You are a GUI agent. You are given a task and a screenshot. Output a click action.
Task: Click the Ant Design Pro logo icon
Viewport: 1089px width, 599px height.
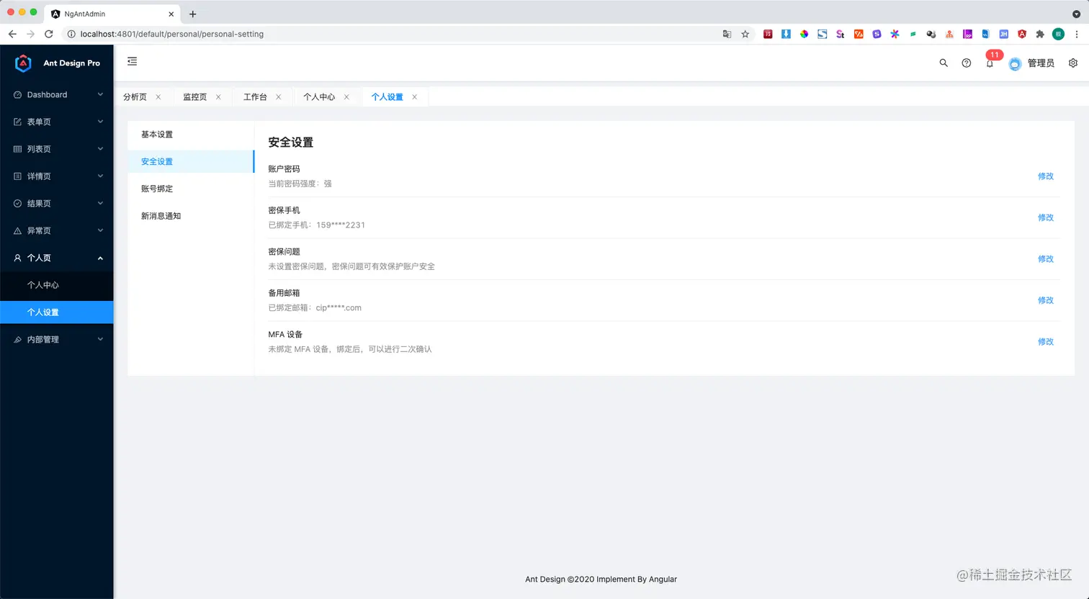[23, 63]
